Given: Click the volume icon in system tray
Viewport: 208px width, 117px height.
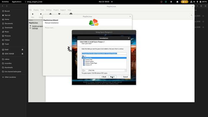Looking at the screenshot, I should pyautogui.click(x=194, y=2).
